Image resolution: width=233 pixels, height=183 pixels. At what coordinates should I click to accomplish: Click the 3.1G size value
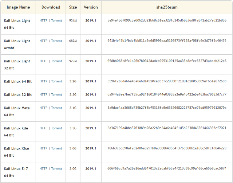[x=73, y=108]
